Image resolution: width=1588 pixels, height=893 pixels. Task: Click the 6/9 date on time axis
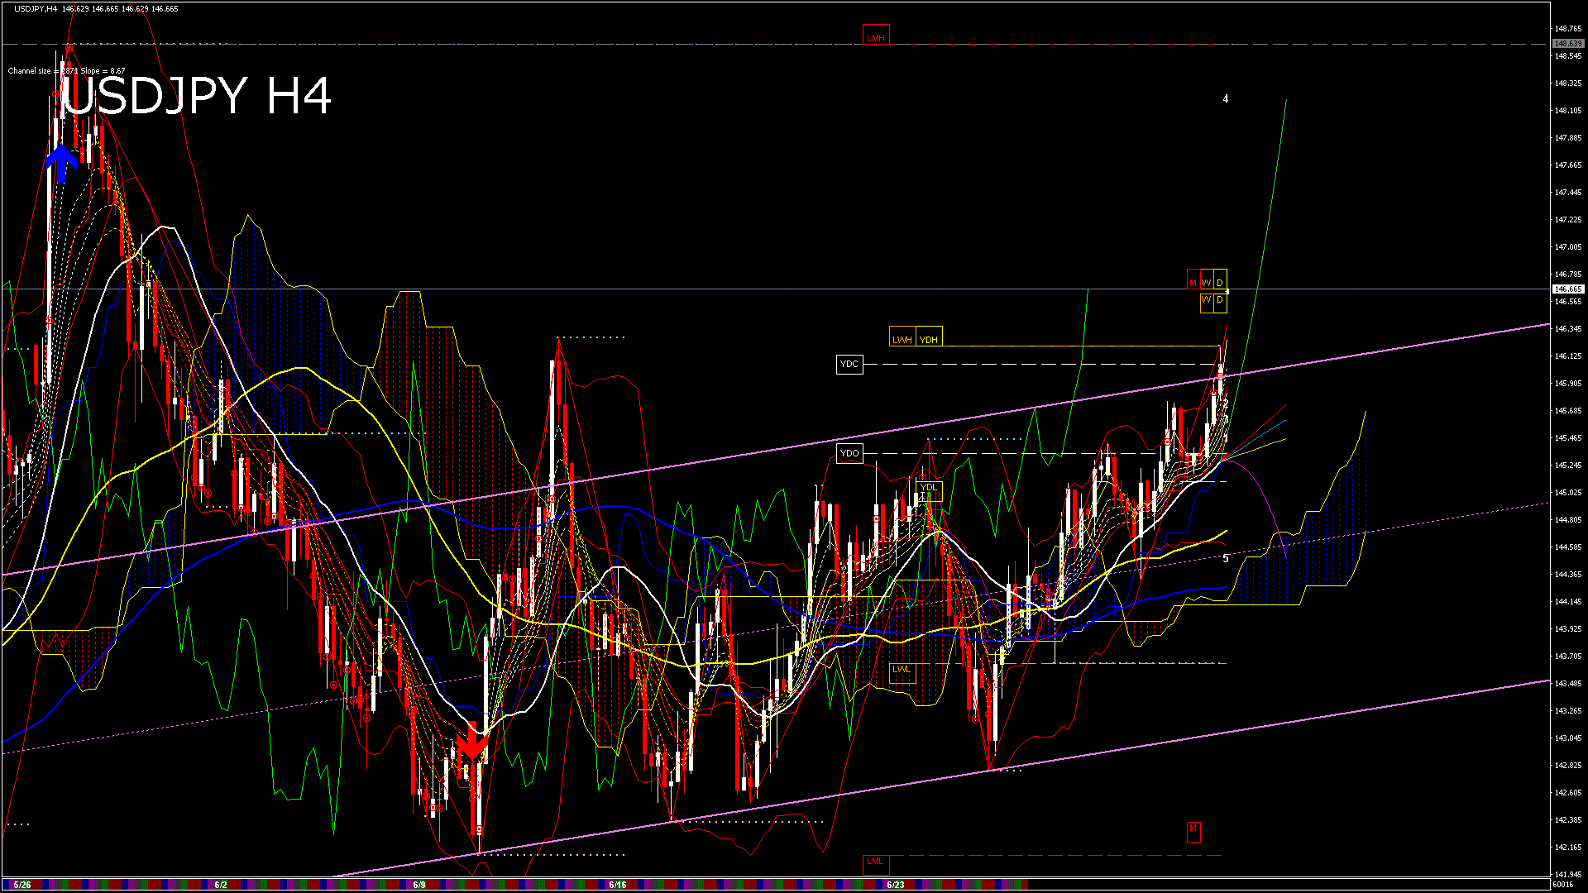[419, 885]
